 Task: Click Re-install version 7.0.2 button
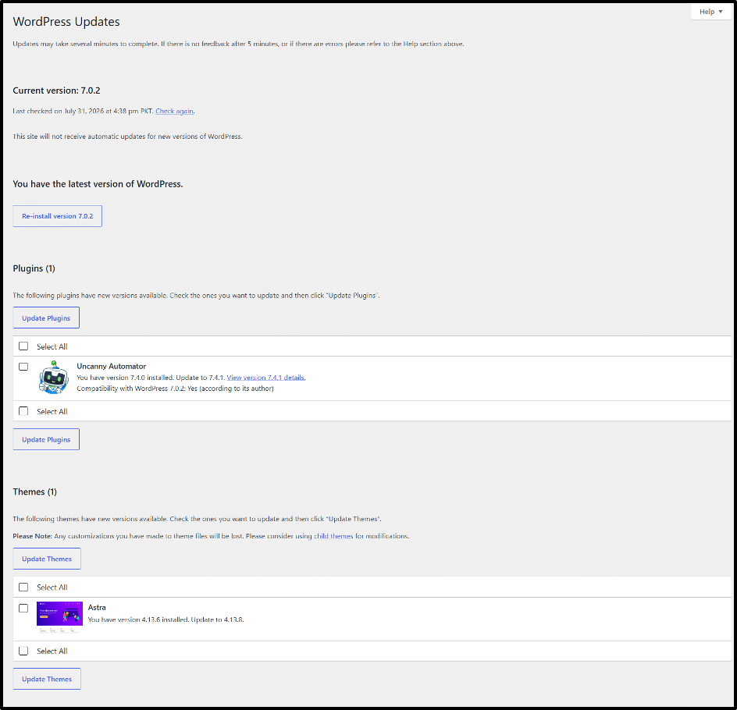click(57, 216)
